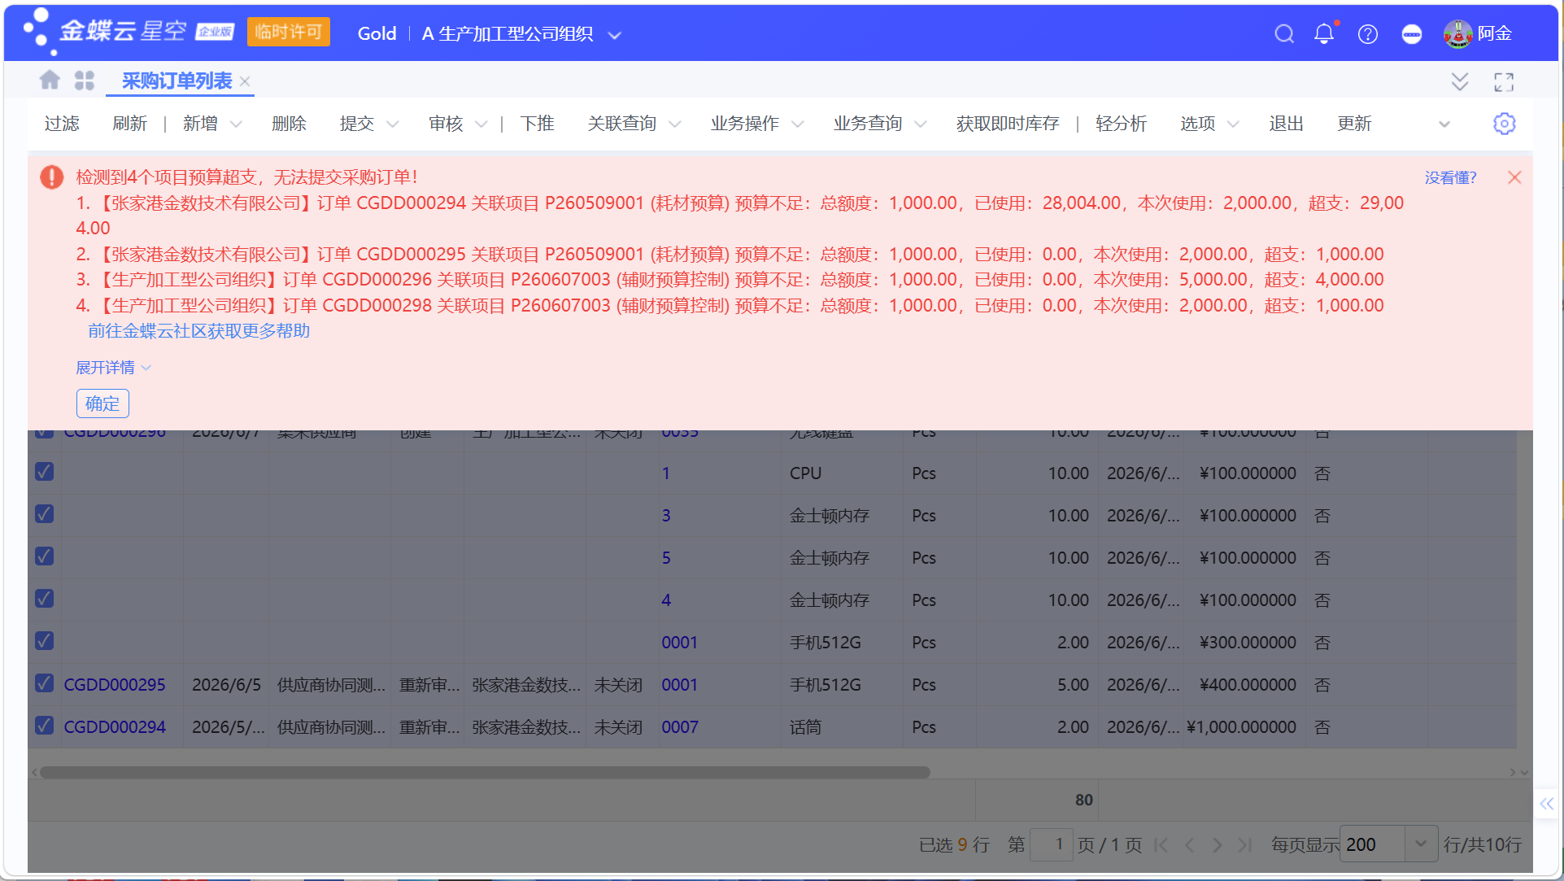Screen dimensions: 1564x881
Task: Open list settings gear icon
Action: click(x=1504, y=124)
